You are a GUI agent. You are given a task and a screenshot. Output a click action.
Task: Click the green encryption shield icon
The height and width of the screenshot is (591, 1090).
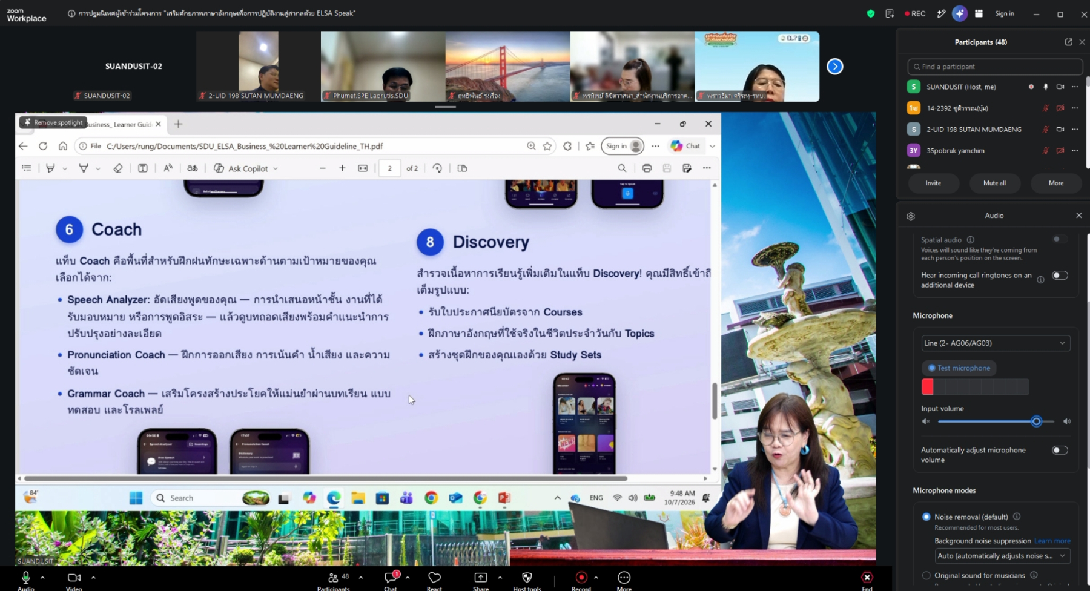coord(871,13)
